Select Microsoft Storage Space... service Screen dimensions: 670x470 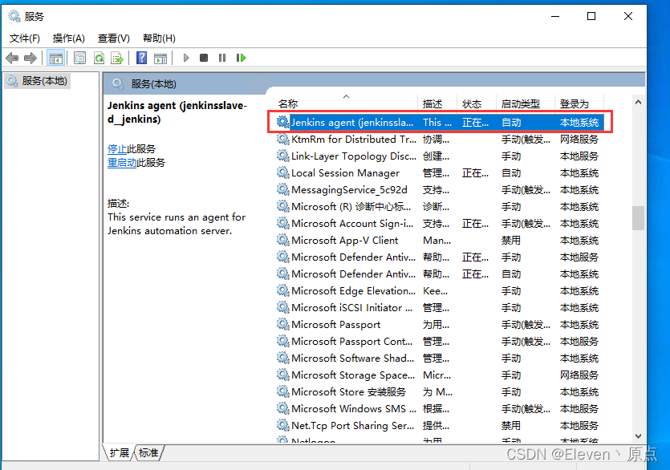[439, 375]
